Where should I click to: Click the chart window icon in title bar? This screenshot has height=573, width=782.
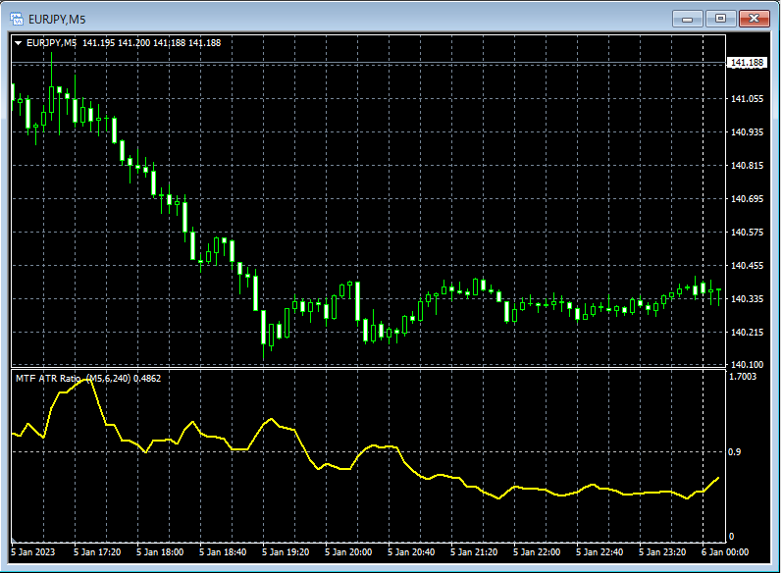[15, 18]
